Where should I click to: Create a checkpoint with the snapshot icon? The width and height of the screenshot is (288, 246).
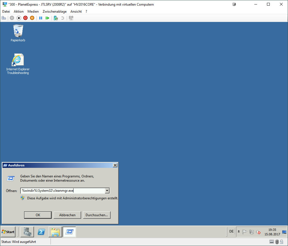point(56,18)
